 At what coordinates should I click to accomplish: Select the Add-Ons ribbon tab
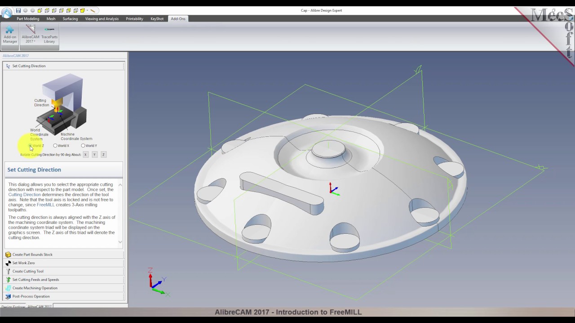click(x=178, y=19)
